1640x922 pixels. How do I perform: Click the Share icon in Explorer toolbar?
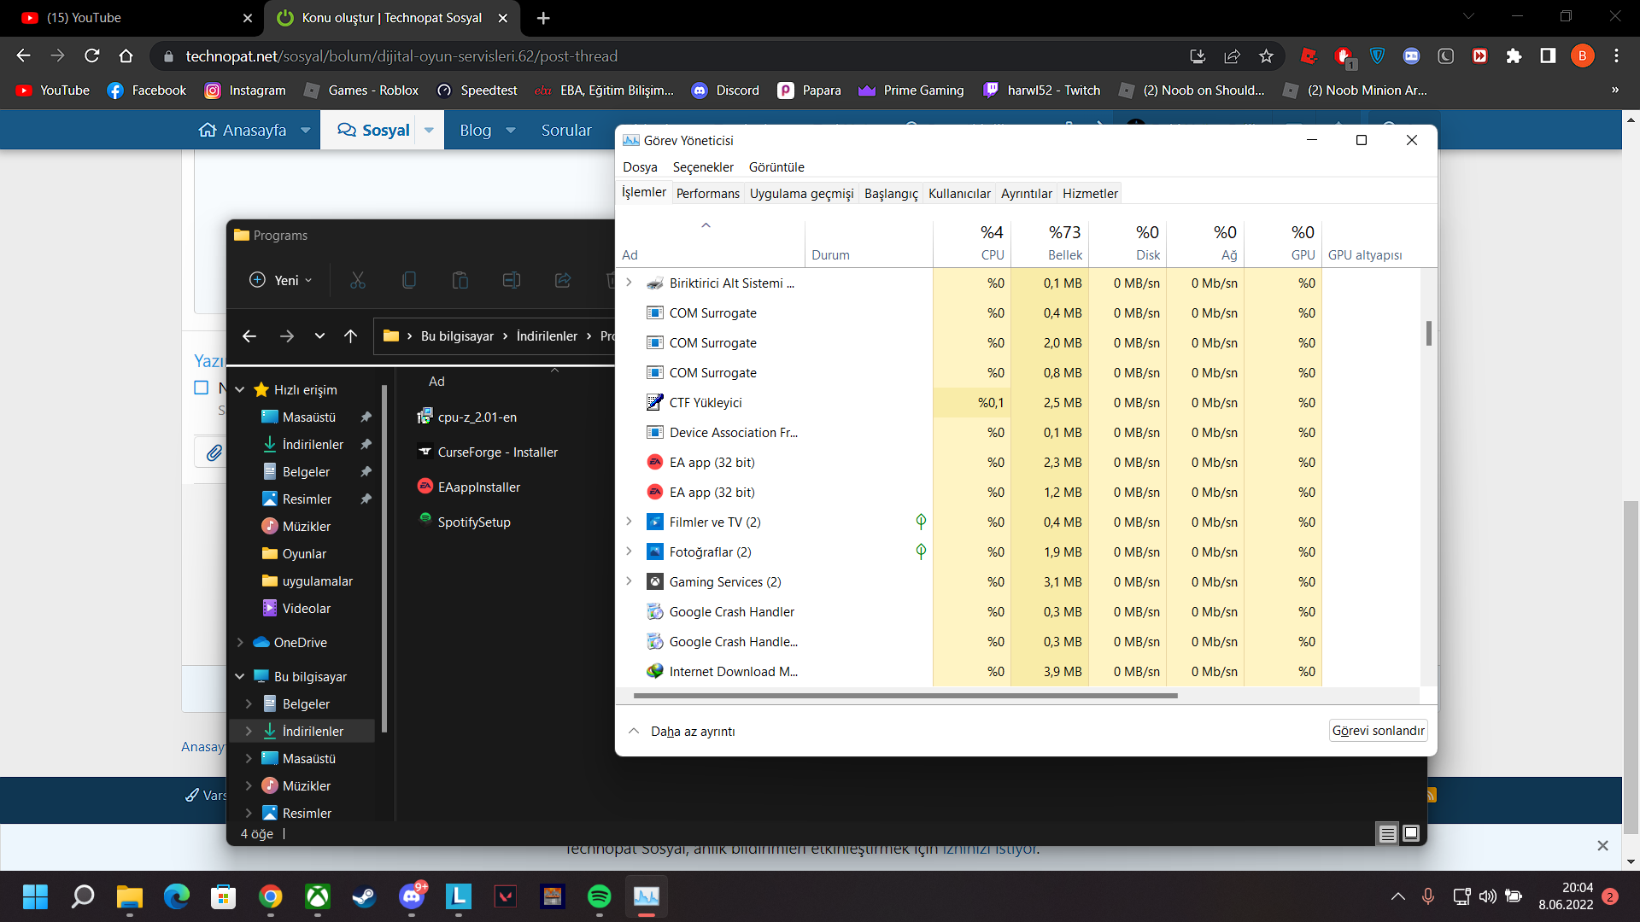coord(563,280)
